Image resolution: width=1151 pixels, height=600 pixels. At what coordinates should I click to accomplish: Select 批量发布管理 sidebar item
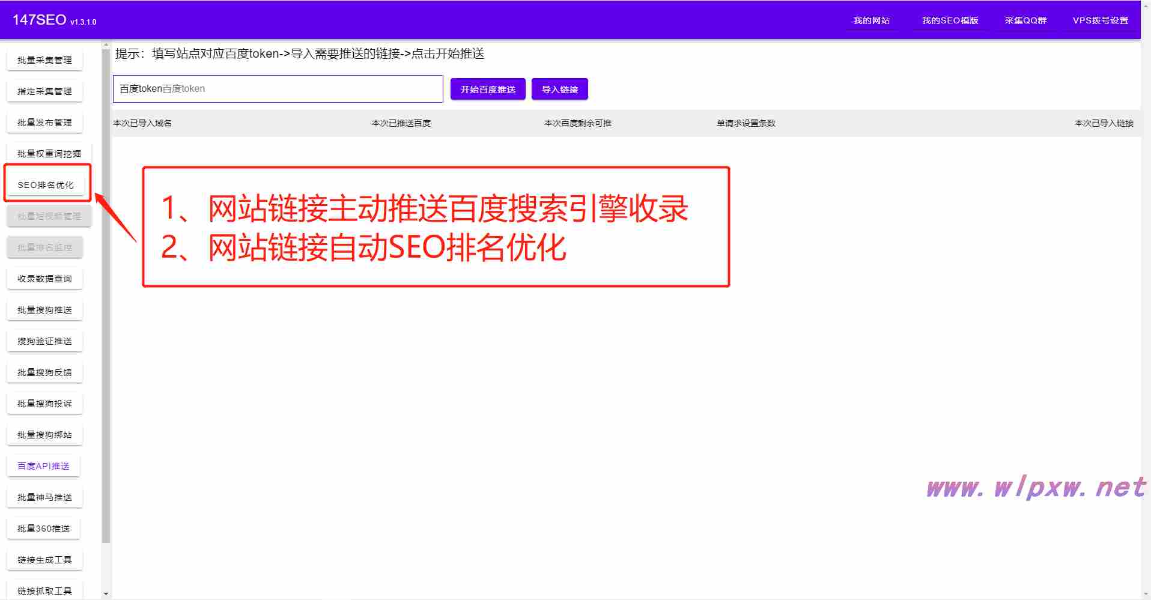pyautogui.click(x=44, y=123)
